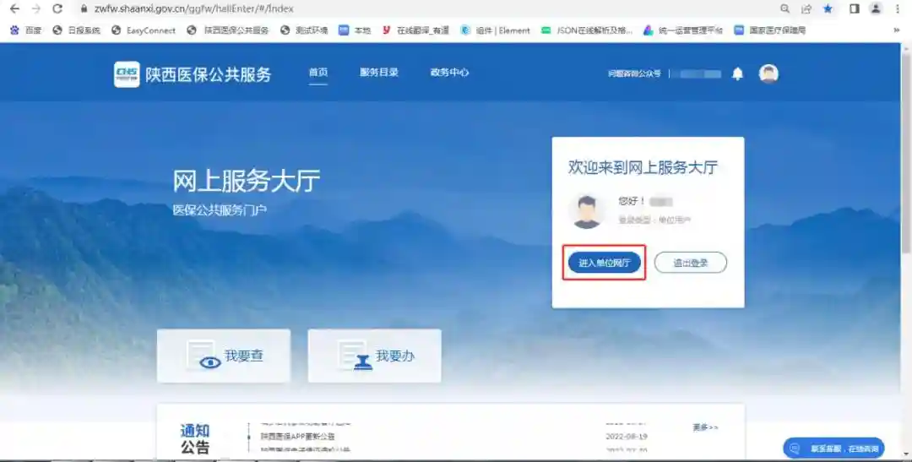Click the share page icon in address bar
The image size is (912, 462).
[x=806, y=8]
